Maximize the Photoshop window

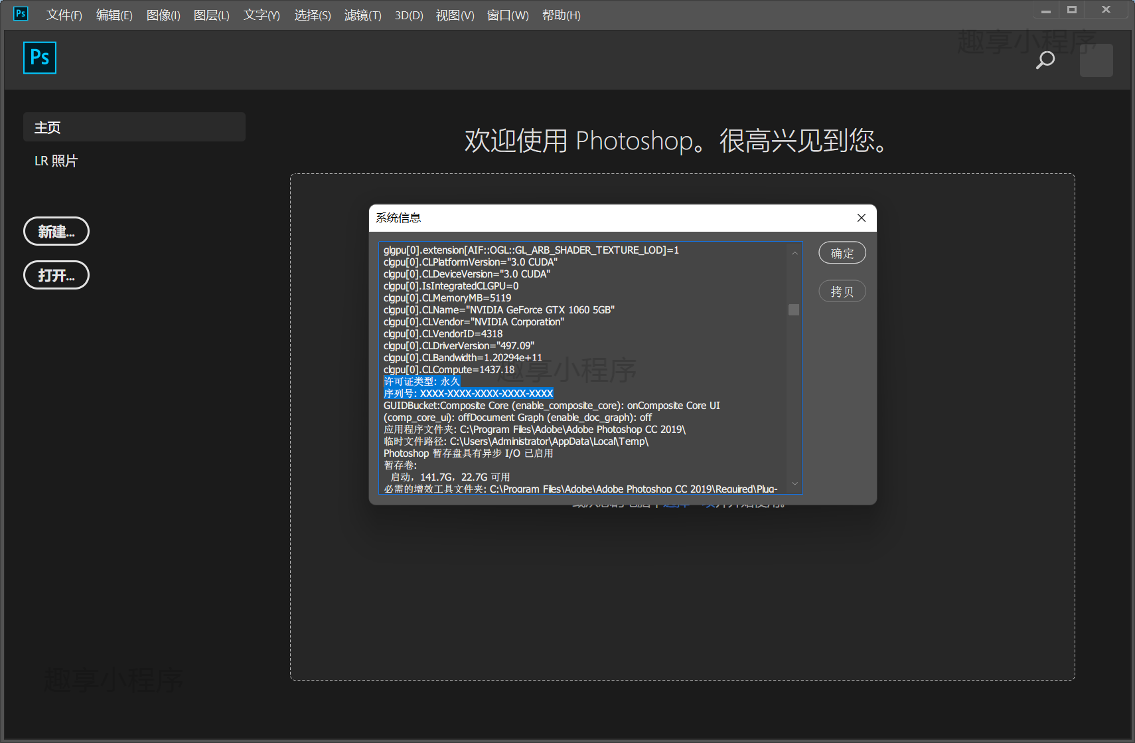[1071, 10]
